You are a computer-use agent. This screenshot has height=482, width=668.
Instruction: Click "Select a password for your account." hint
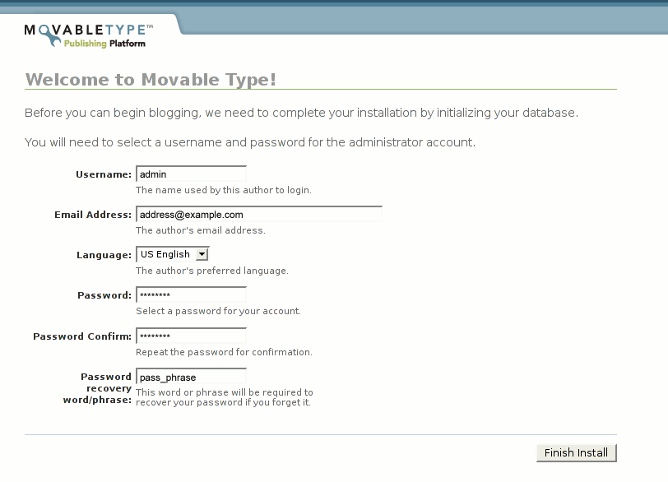coord(219,311)
